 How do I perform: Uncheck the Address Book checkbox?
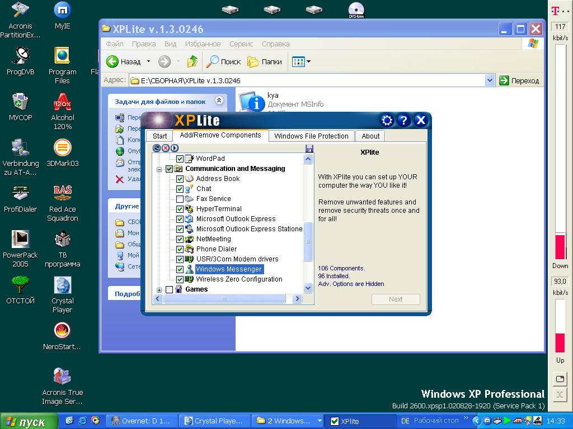[x=180, y=179]
